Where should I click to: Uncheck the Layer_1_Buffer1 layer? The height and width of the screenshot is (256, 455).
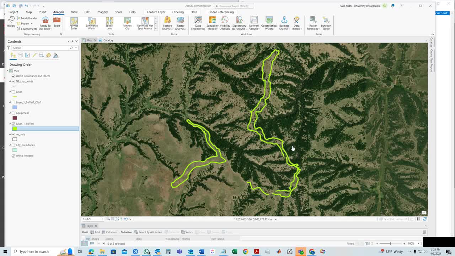coord(14,124)
